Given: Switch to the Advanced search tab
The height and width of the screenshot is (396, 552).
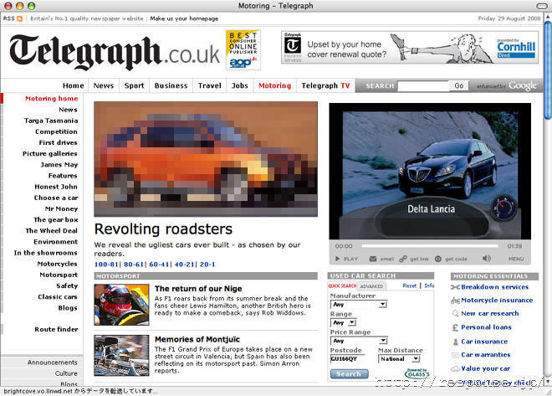Looking at the screenshot, I should click(371, 286).
